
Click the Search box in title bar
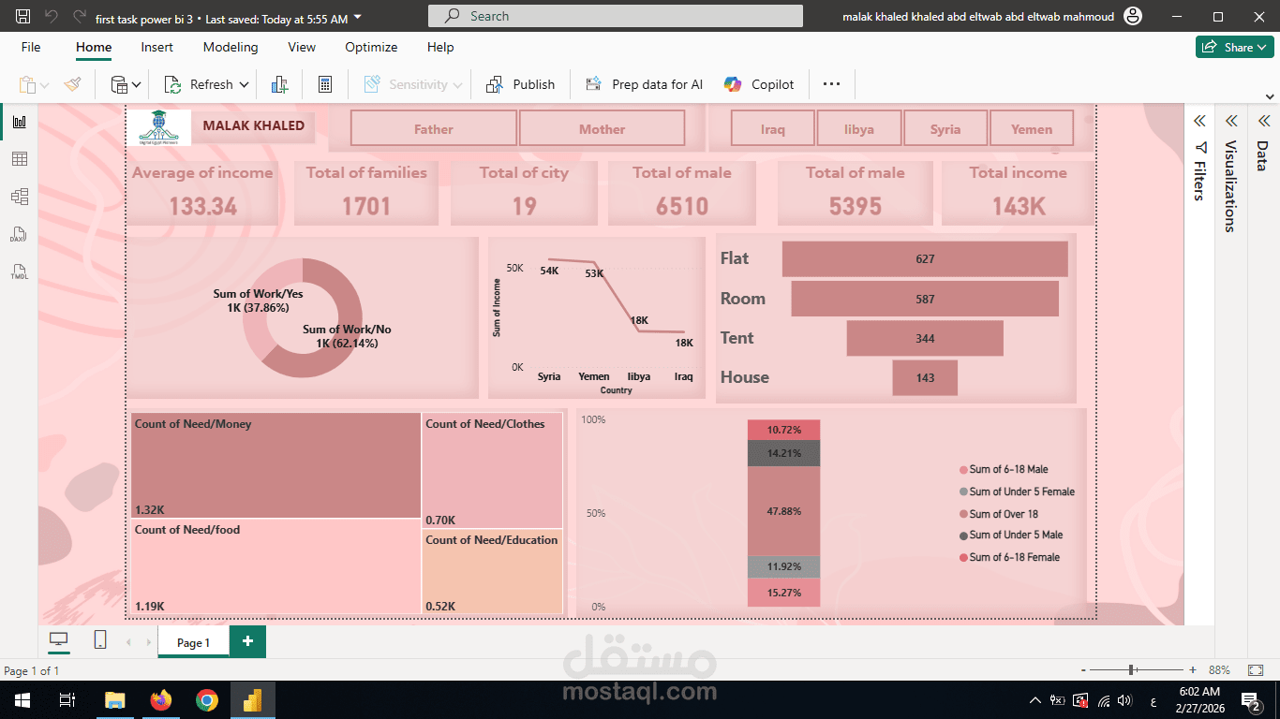pos(616,16)
